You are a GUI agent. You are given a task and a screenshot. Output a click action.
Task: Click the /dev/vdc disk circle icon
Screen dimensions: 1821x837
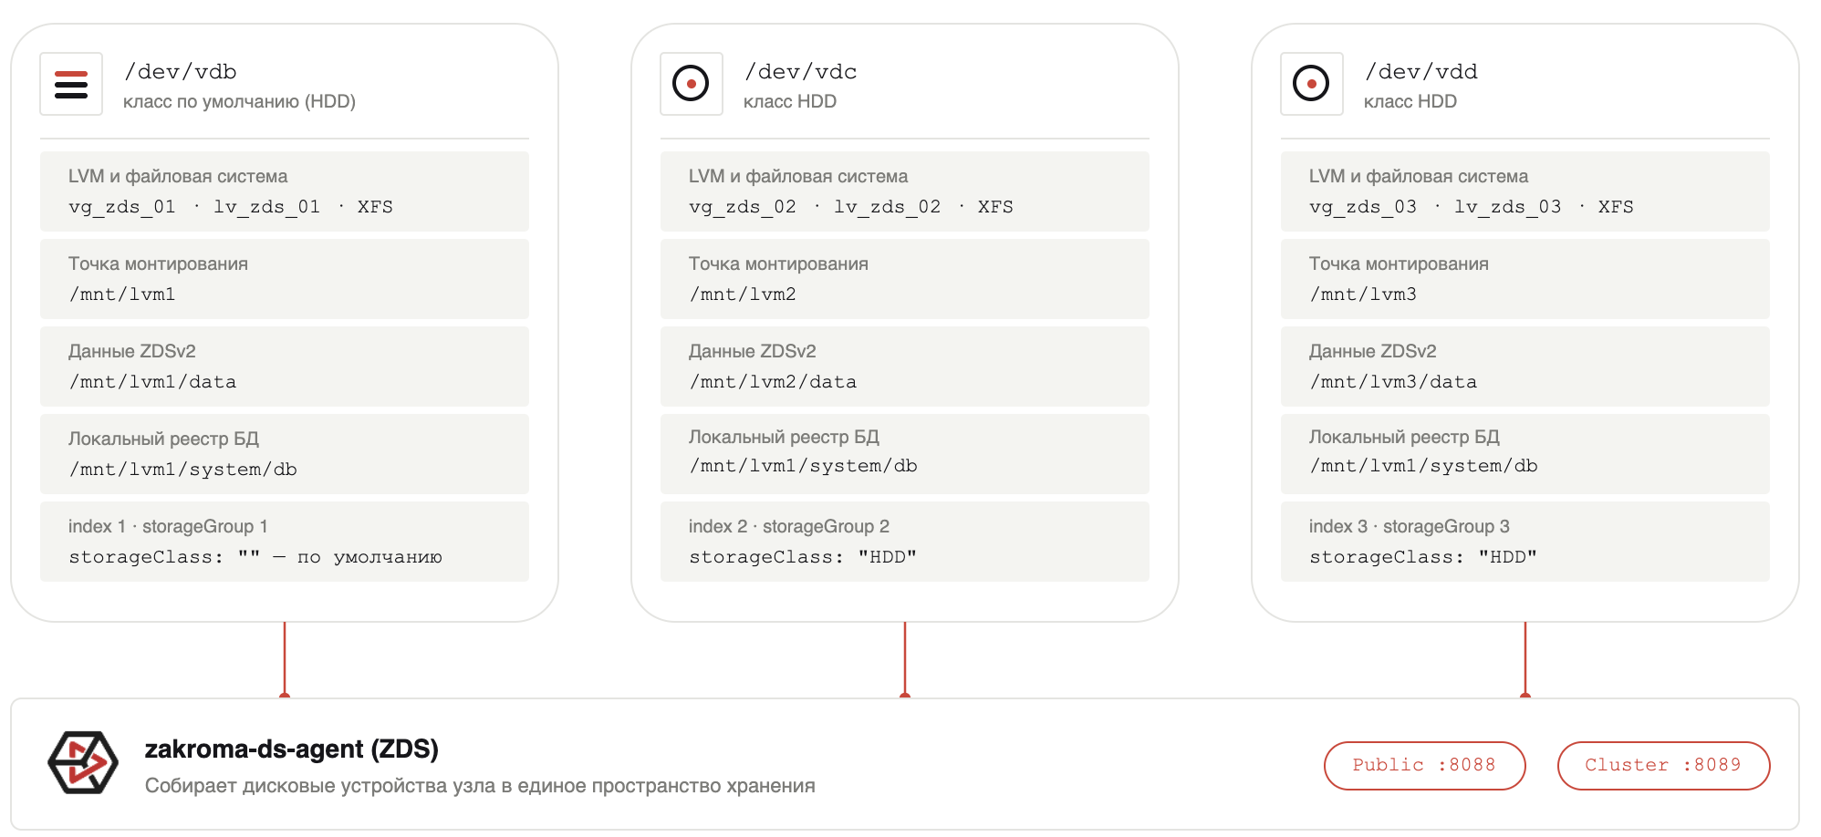(692, 84)
